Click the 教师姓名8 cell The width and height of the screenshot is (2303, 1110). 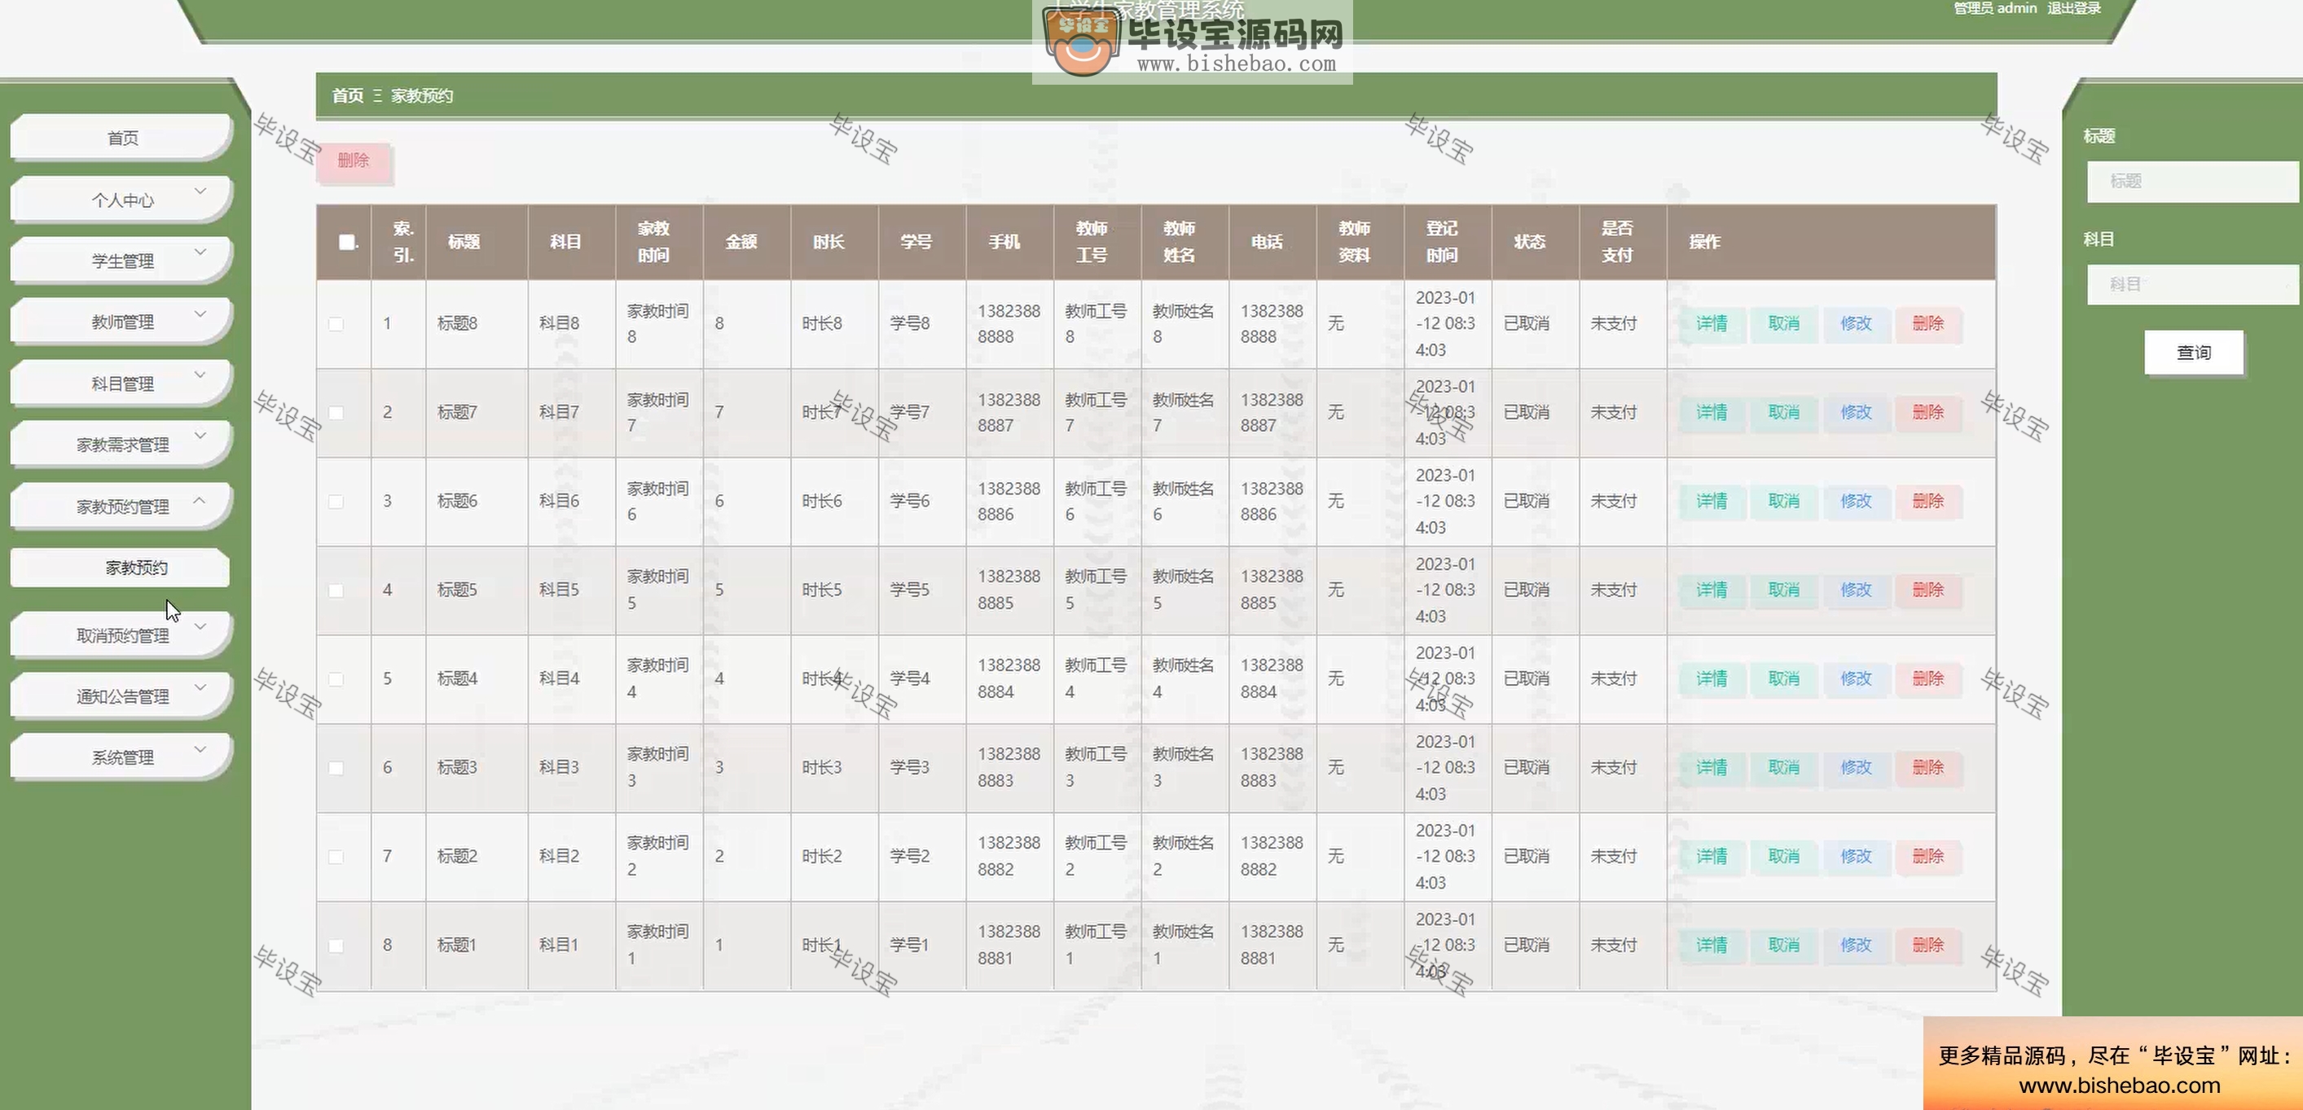click(1183, 323)
